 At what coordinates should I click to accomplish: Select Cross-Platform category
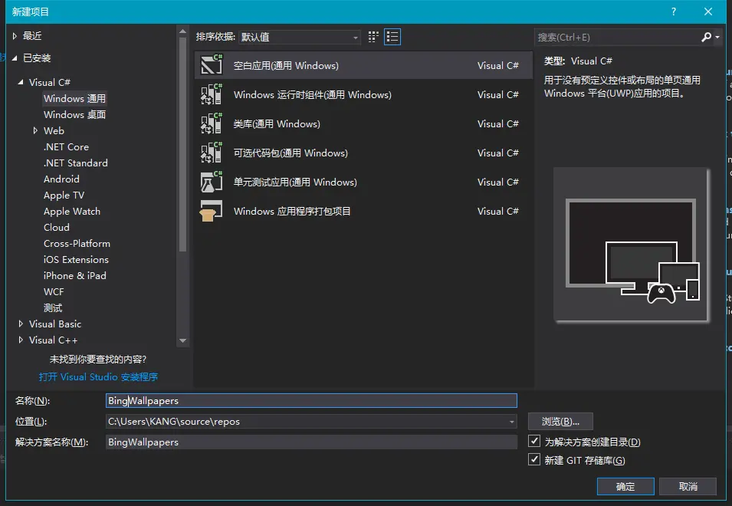point(77,244)
